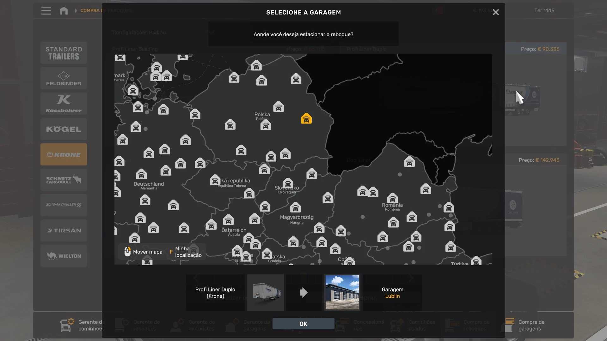This screenshot has width=607, height=341.
Task: Choose Krone trailer brand
Action: (x=64, y=154)
